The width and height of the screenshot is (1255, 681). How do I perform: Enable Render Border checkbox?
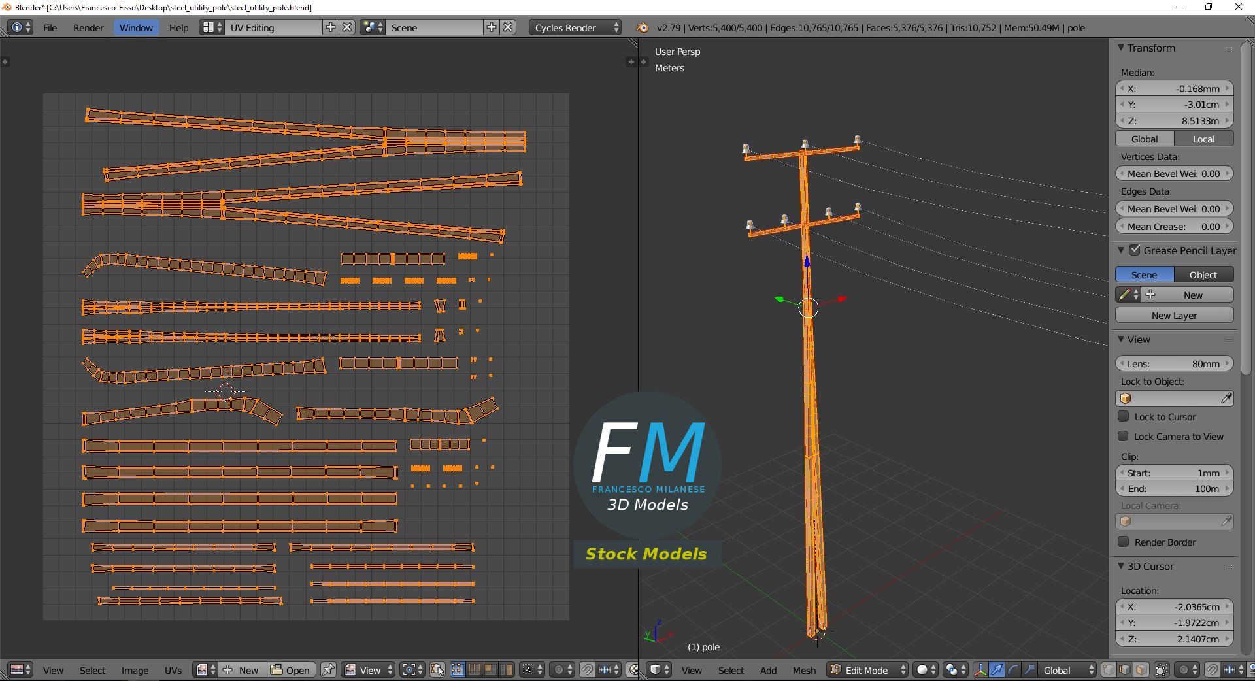pyautogui.click(x=1124, y=542)
